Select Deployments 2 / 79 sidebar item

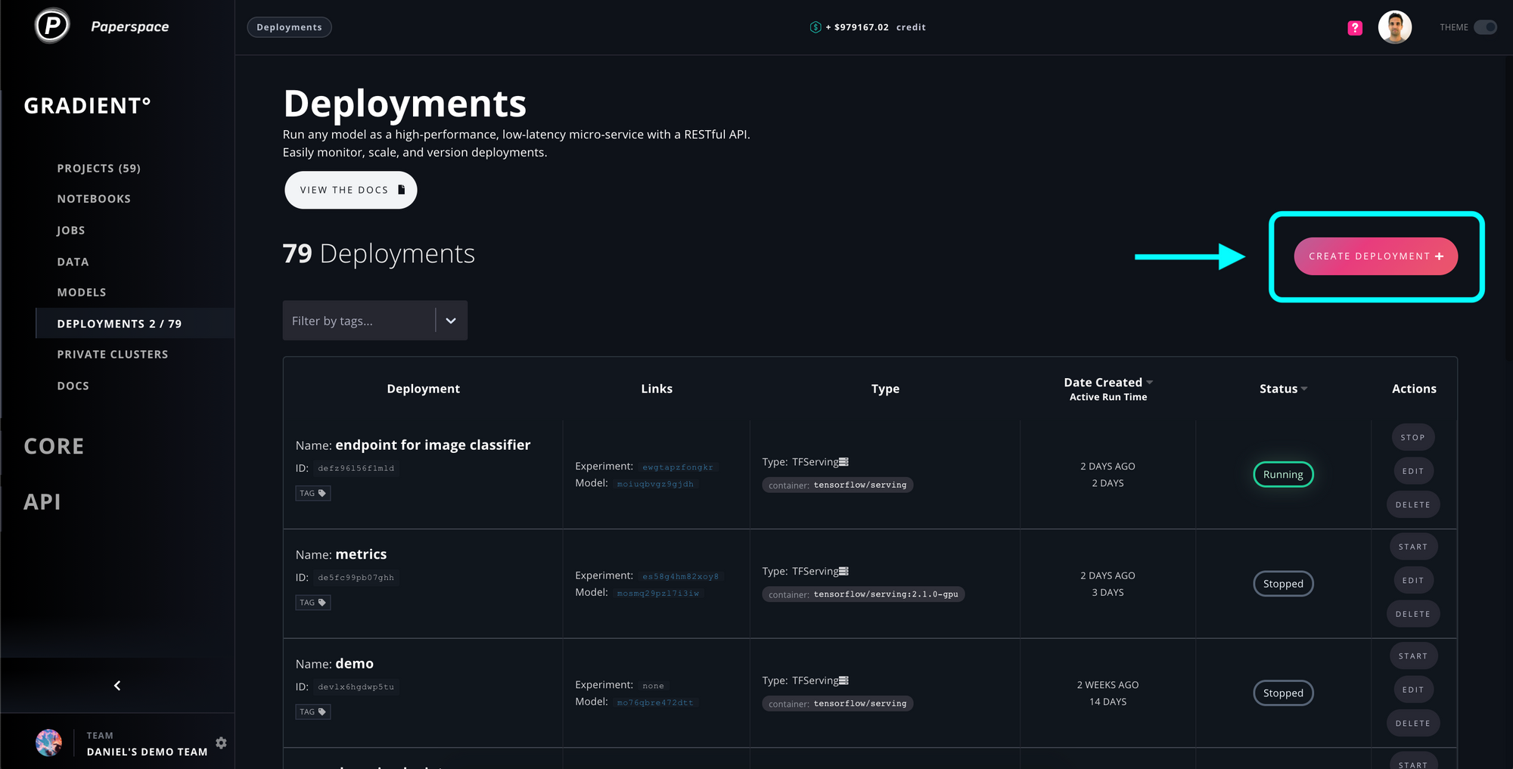(x=135, y=324)
